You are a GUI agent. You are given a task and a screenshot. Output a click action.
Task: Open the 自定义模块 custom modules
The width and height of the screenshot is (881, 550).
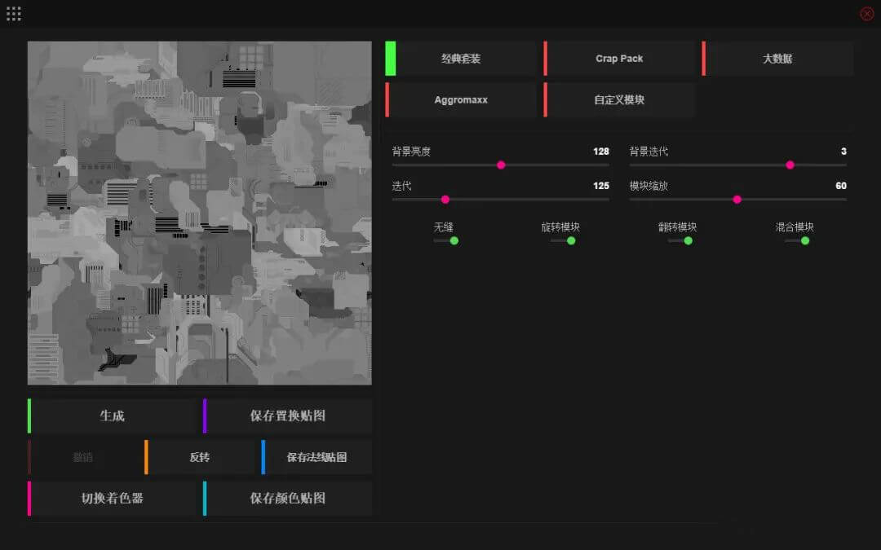[x=619, y=100]
